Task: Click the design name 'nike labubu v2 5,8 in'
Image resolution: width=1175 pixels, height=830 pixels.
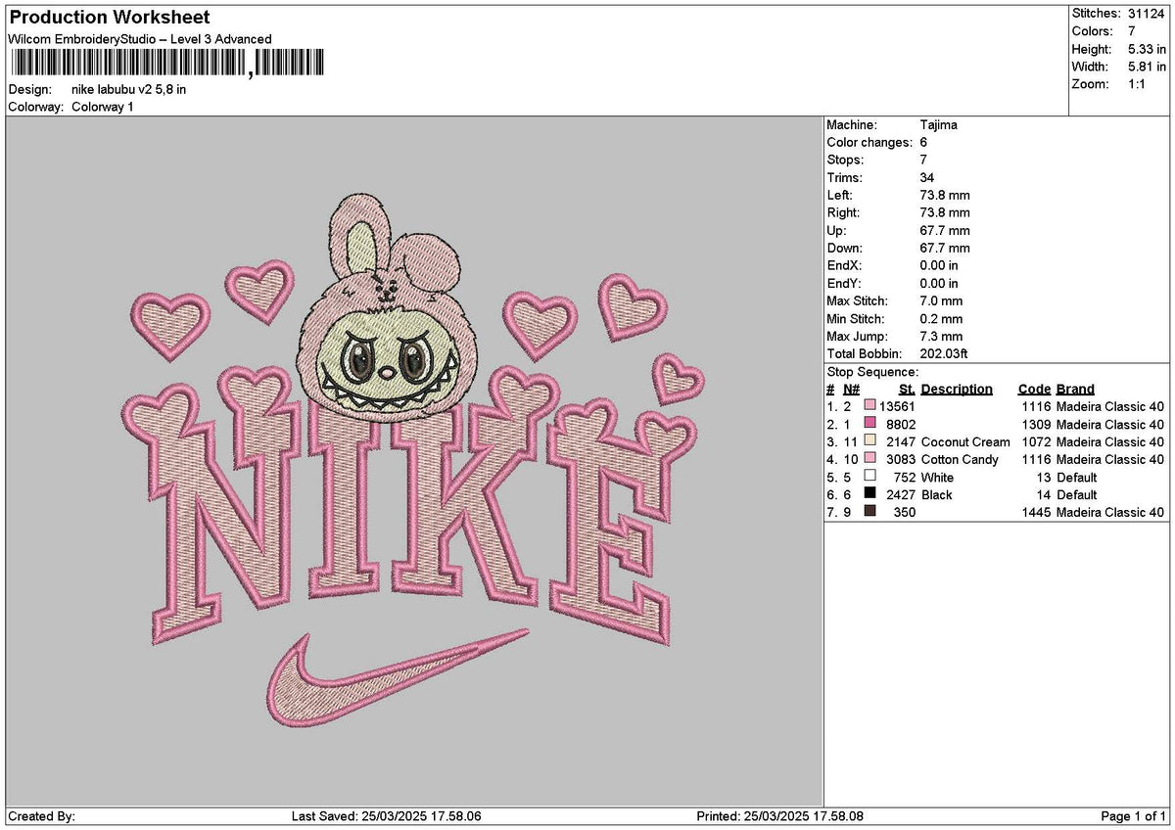Action: pyautogui.click(x=129, y=89)
